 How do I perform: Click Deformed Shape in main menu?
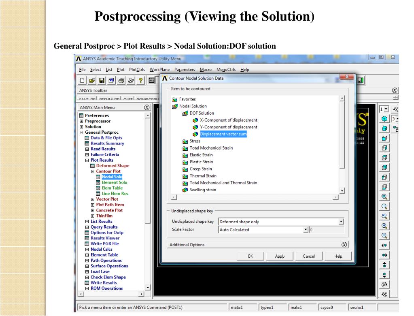tap(113, 166)
